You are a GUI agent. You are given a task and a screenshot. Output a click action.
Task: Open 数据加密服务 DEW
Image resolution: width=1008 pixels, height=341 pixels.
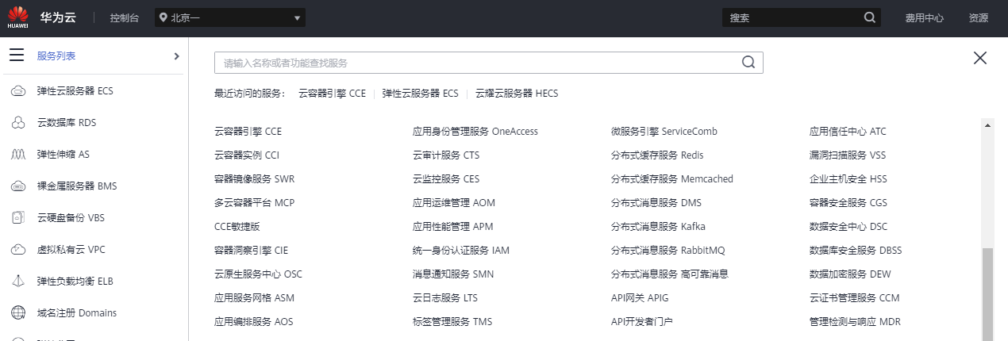pyautogui.click(x=850, y=274)
